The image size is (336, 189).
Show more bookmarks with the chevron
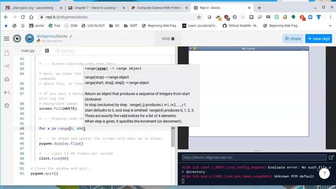[330, 26]
